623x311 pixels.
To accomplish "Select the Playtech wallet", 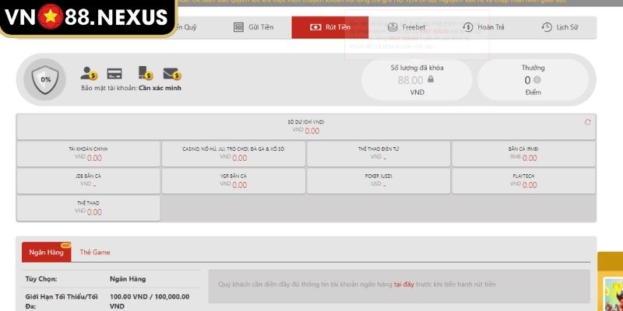I will tap(523, 181).
